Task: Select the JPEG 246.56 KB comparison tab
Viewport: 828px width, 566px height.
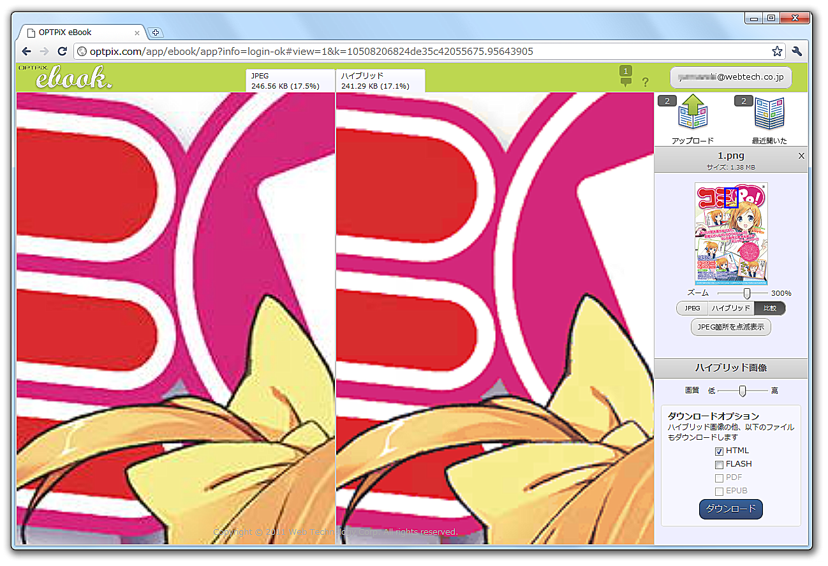Action: click(290, 81)
